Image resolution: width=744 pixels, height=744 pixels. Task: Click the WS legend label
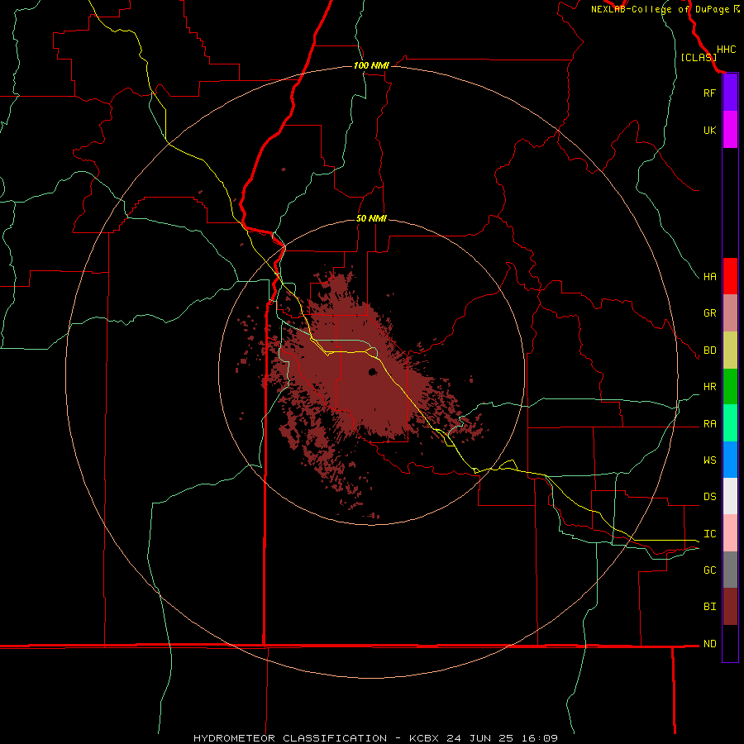709,460
